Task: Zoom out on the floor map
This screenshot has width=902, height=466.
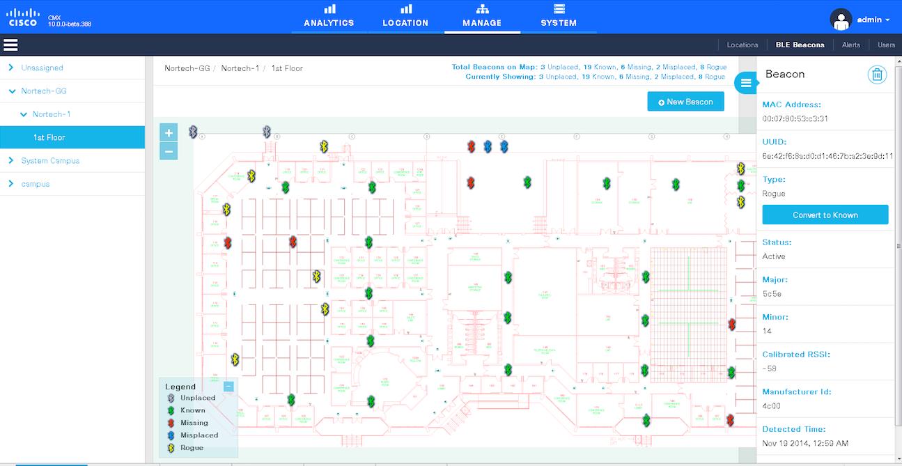Action: click(169, 150)
